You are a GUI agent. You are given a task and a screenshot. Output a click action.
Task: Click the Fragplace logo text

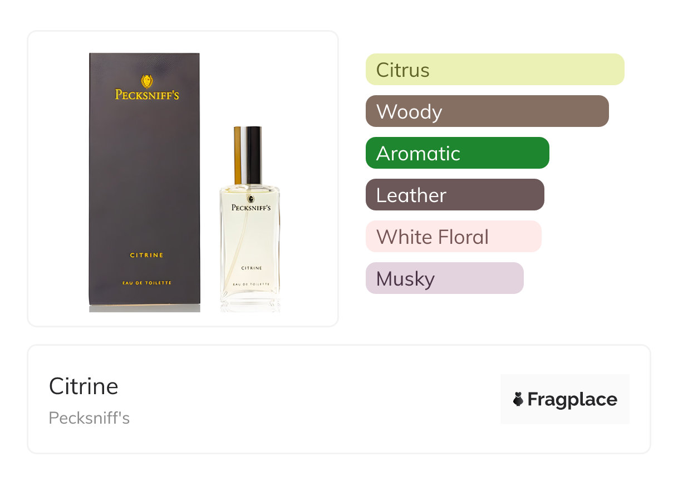point(572,400)
